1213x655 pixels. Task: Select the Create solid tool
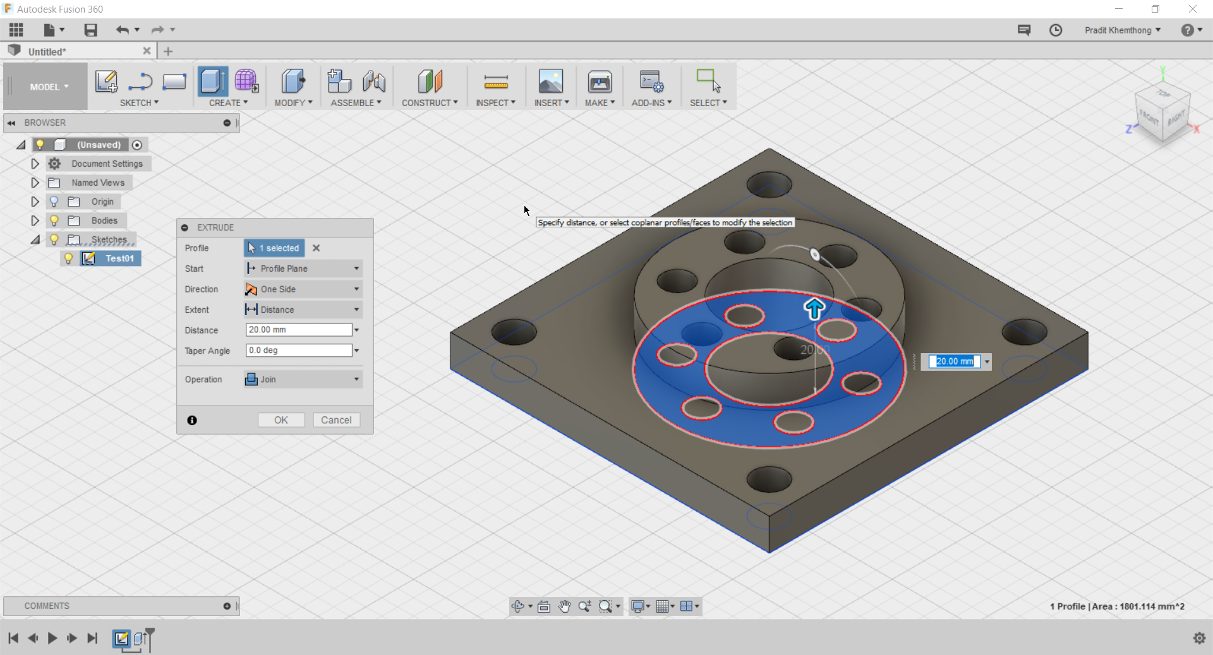(213, 81)
